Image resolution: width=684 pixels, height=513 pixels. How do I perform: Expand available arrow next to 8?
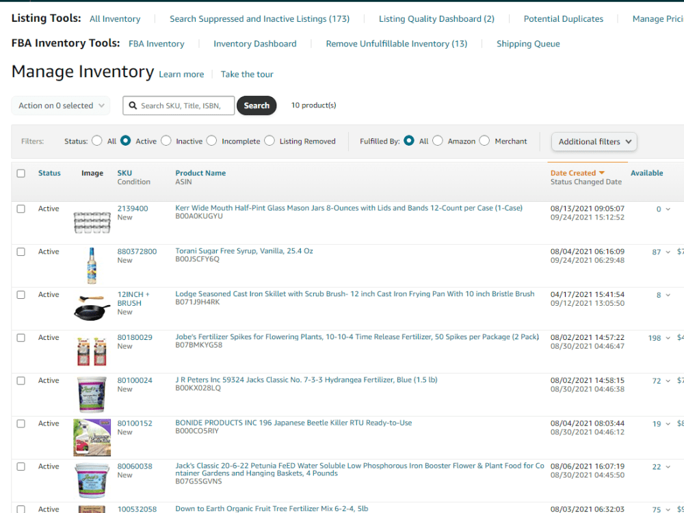pyautogui.click(x=668, y=295)
